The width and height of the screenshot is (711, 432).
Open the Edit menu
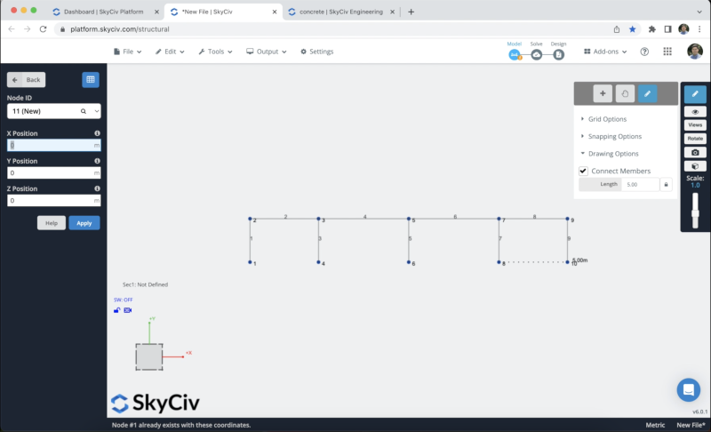170,52
